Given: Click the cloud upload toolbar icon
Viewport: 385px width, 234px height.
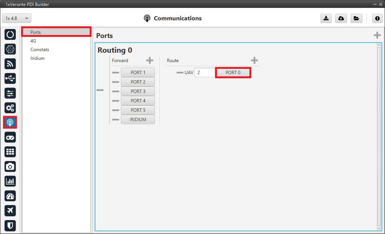Looking at the screenshot, I should pos(341,18).
